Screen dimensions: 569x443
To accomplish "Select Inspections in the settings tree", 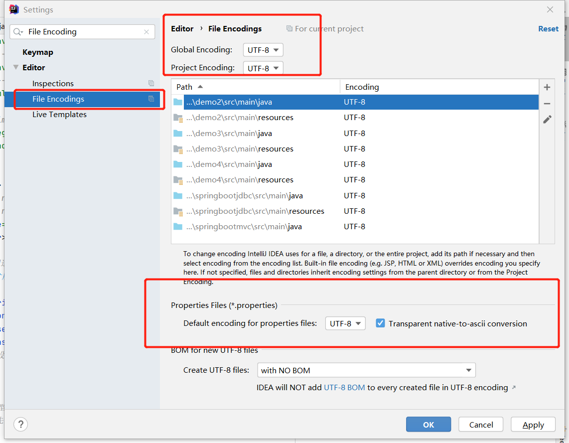I will pyautogui.click(x=53, y=83).
